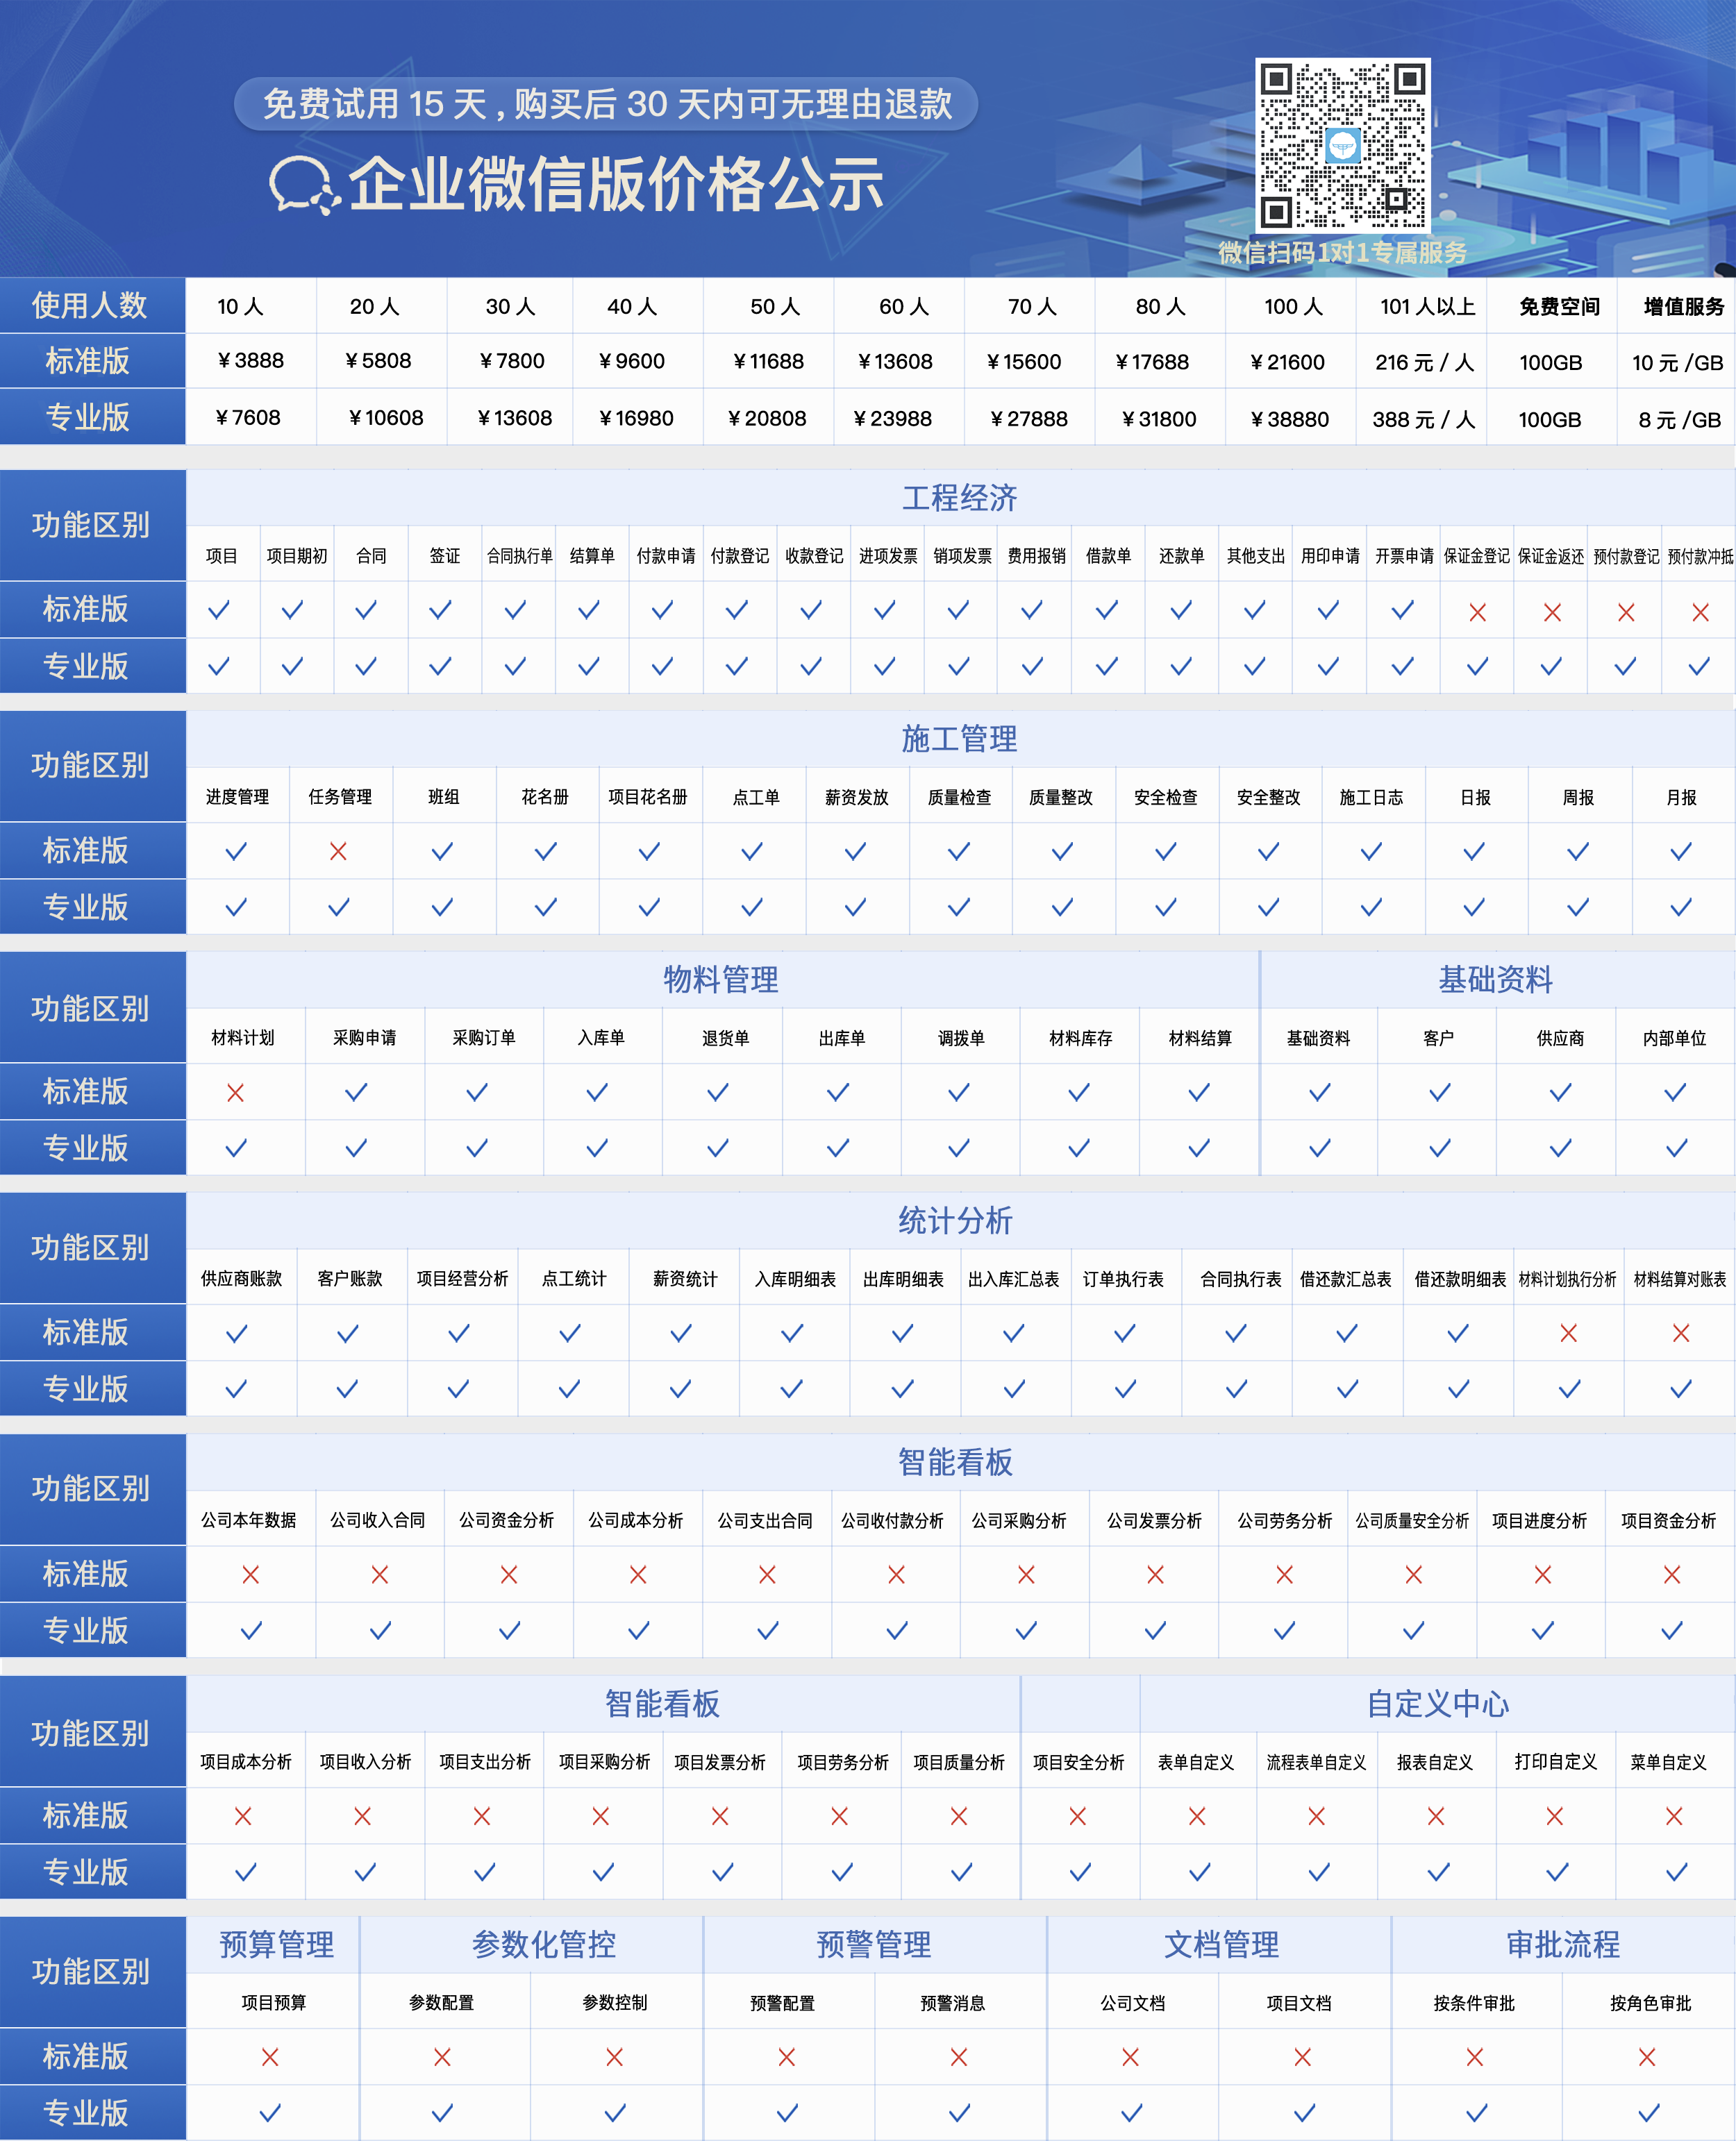Click the QR code image
Screen dimensions: 1736x2141
(1342, 145)
